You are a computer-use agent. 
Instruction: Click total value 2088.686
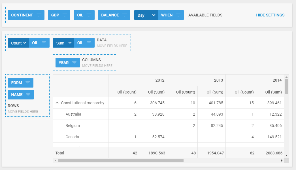click(274, 153)
